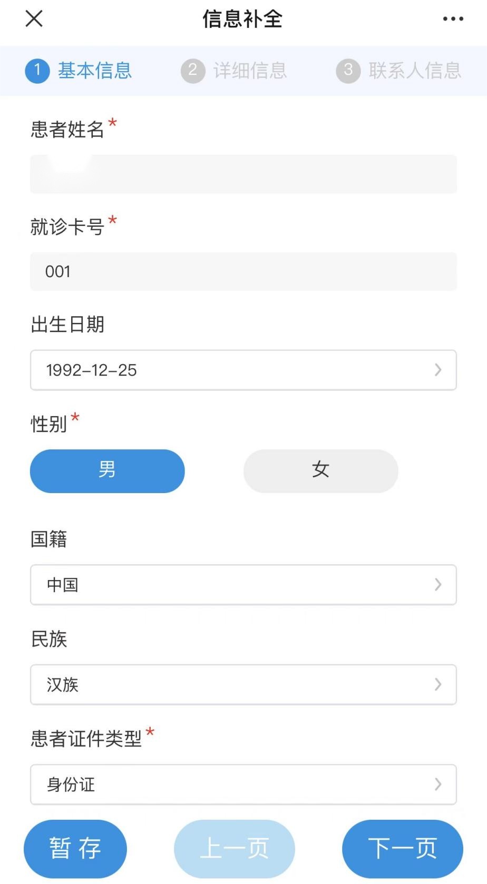Expand the 国籍 dropdown
Image resolution: width=487 pixels, height=884 pixels.
[244, 585]
